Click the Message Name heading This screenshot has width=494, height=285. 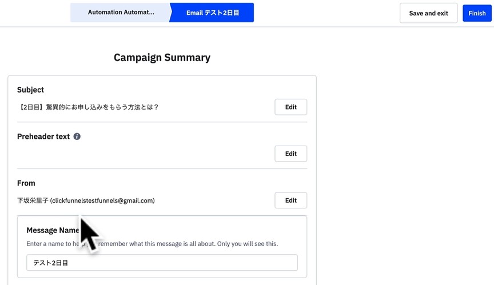pos(53,230)
